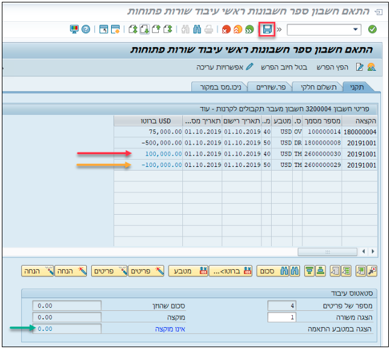The image size is (390, 349).
Task: Click the mountain overview icon in application toolbar
Action: click(371, 67)
